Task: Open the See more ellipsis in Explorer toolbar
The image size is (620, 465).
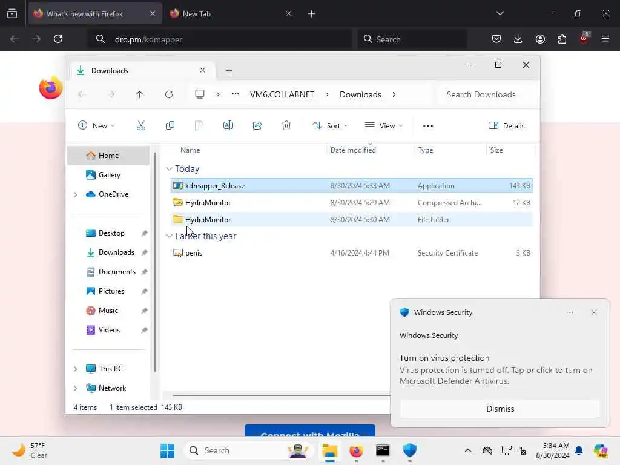Action: 428,126
